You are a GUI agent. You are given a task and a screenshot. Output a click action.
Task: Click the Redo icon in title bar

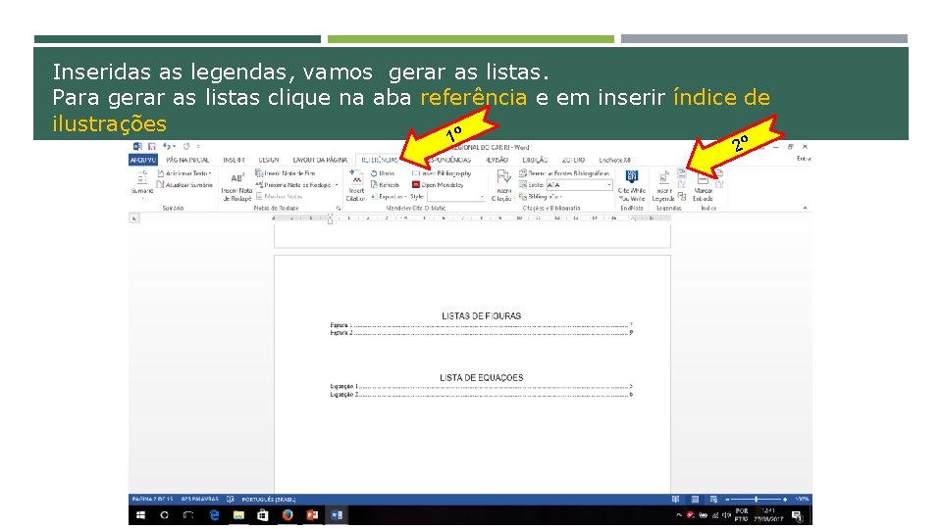click(186, 146)
